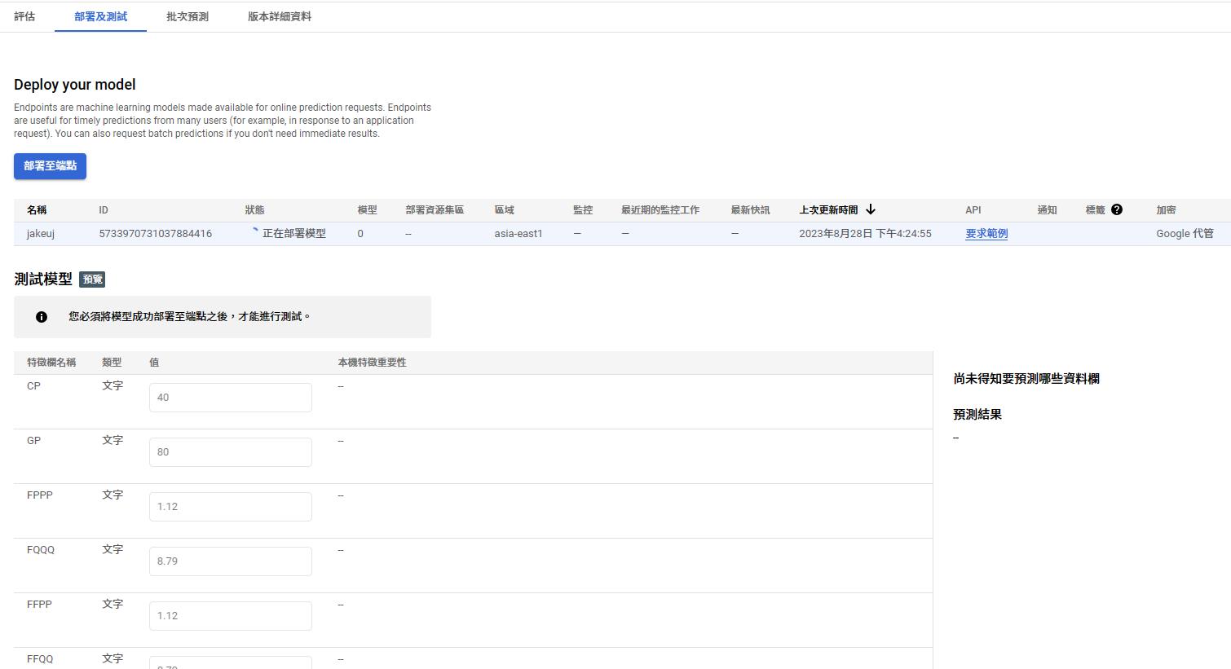The width and height of the screenshot is (1231, 669).
Task: Click the 預覽 badge next to 測試模型
Action: [92, 279]
